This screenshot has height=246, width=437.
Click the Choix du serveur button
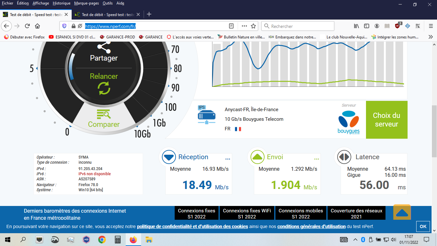(x=386, y=120)
